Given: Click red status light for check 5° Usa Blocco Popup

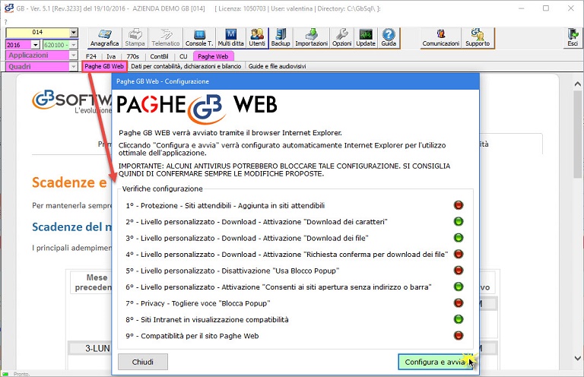Looking at the screenshot, I should click(459, 270).
